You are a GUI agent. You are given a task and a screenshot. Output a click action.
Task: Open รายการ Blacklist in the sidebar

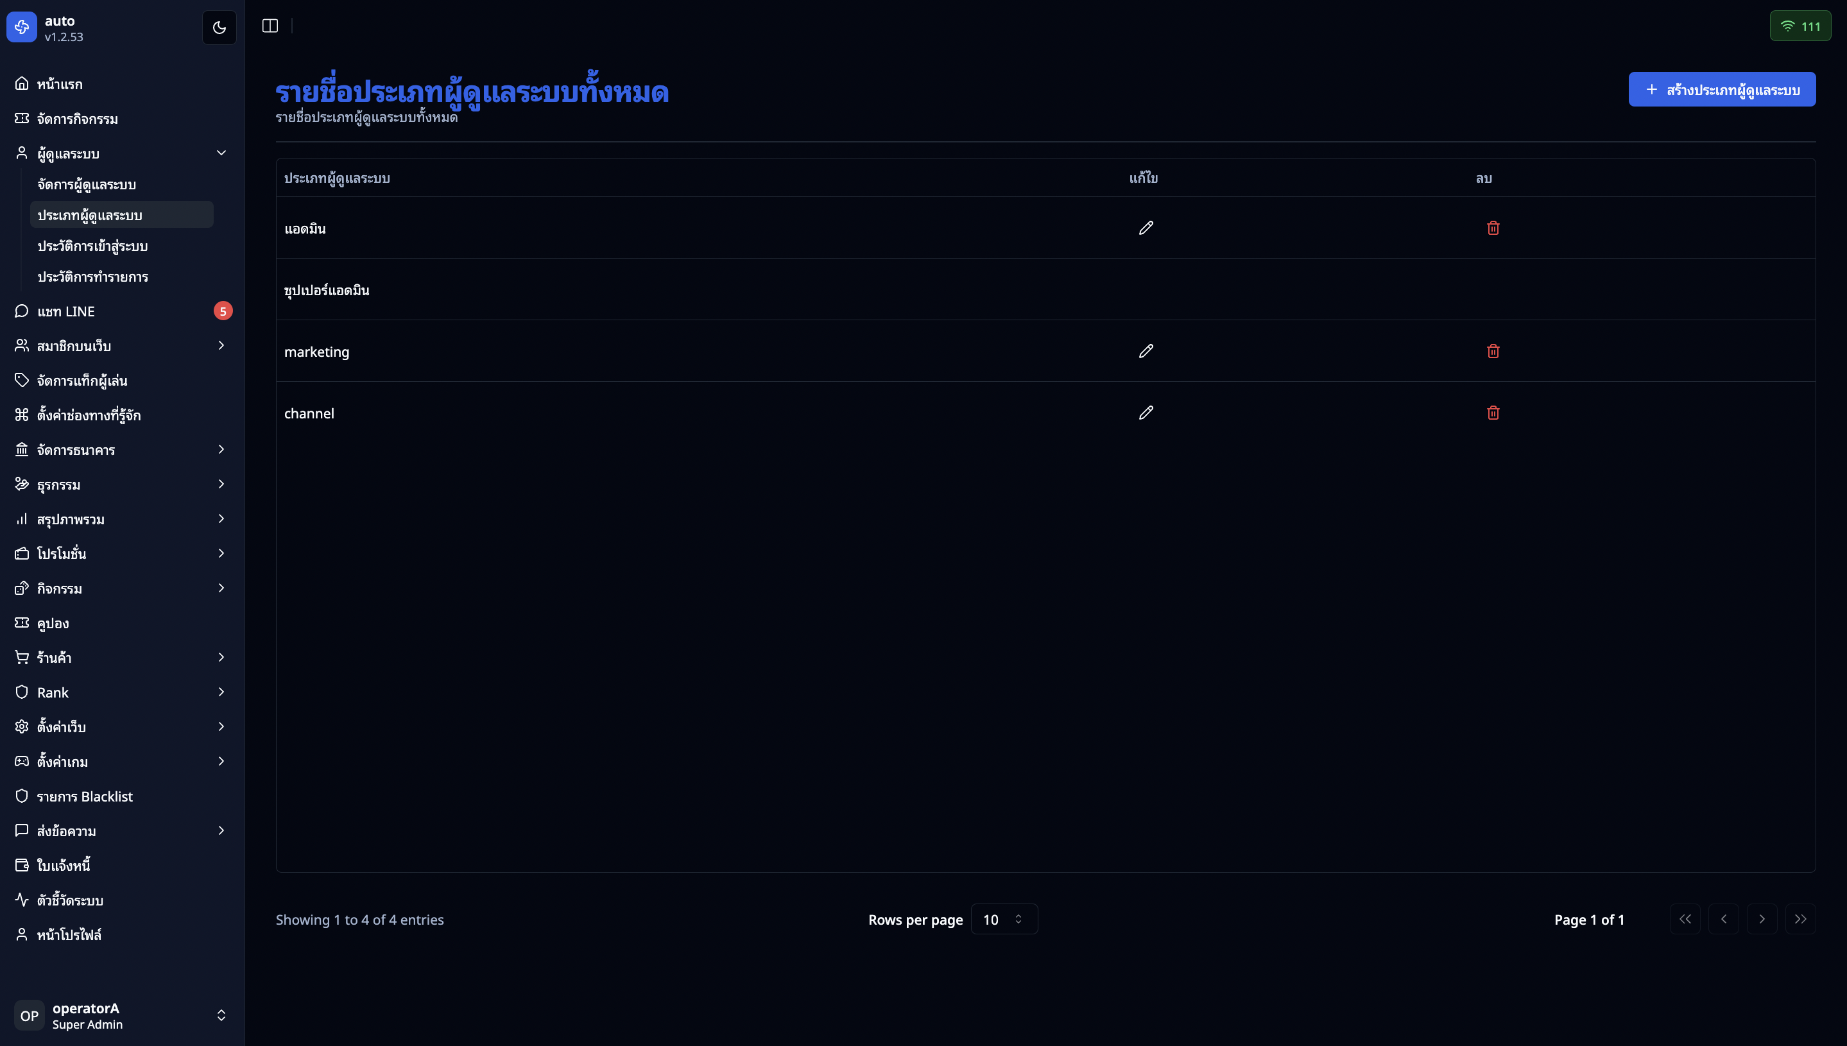click(85, 796)
